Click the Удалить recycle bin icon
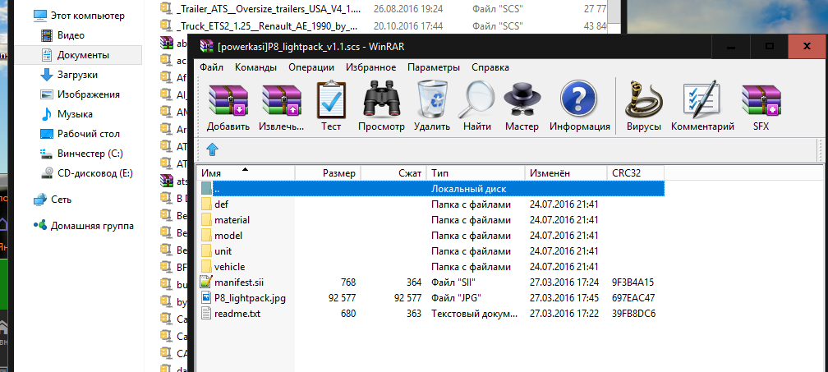 (x=432, y=99)
